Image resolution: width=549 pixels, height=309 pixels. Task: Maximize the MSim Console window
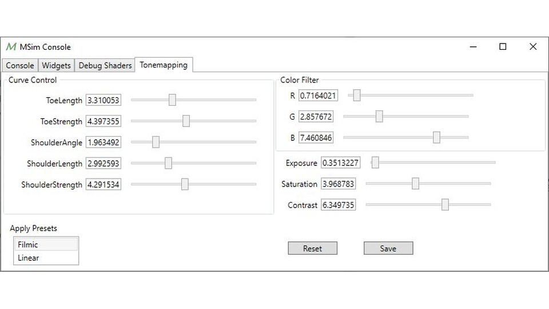pyautogui.click(x=503, y=46)
